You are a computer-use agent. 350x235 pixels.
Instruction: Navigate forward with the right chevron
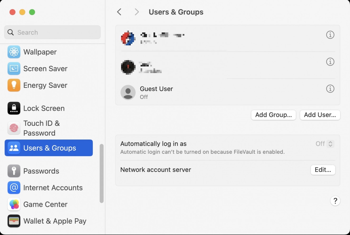coord(136,12)
